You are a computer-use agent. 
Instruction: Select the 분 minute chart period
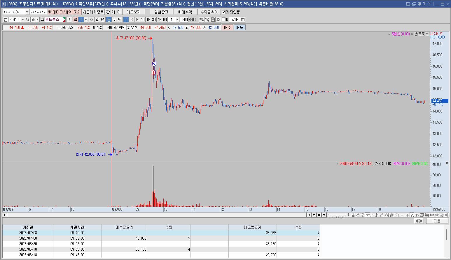coord(109,20)
